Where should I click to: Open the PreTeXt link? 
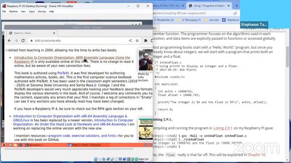coord(63,73)
